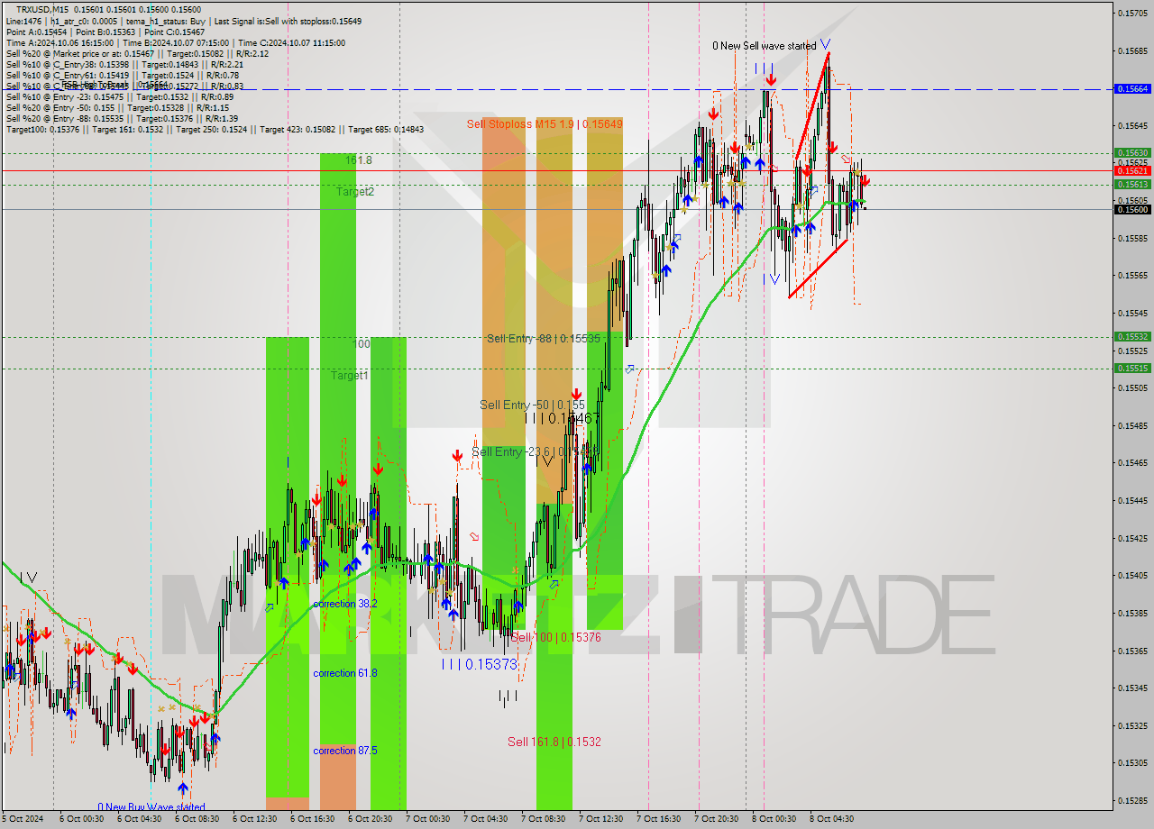Click the 'correction 61.8' label

(x=345, y=673)
